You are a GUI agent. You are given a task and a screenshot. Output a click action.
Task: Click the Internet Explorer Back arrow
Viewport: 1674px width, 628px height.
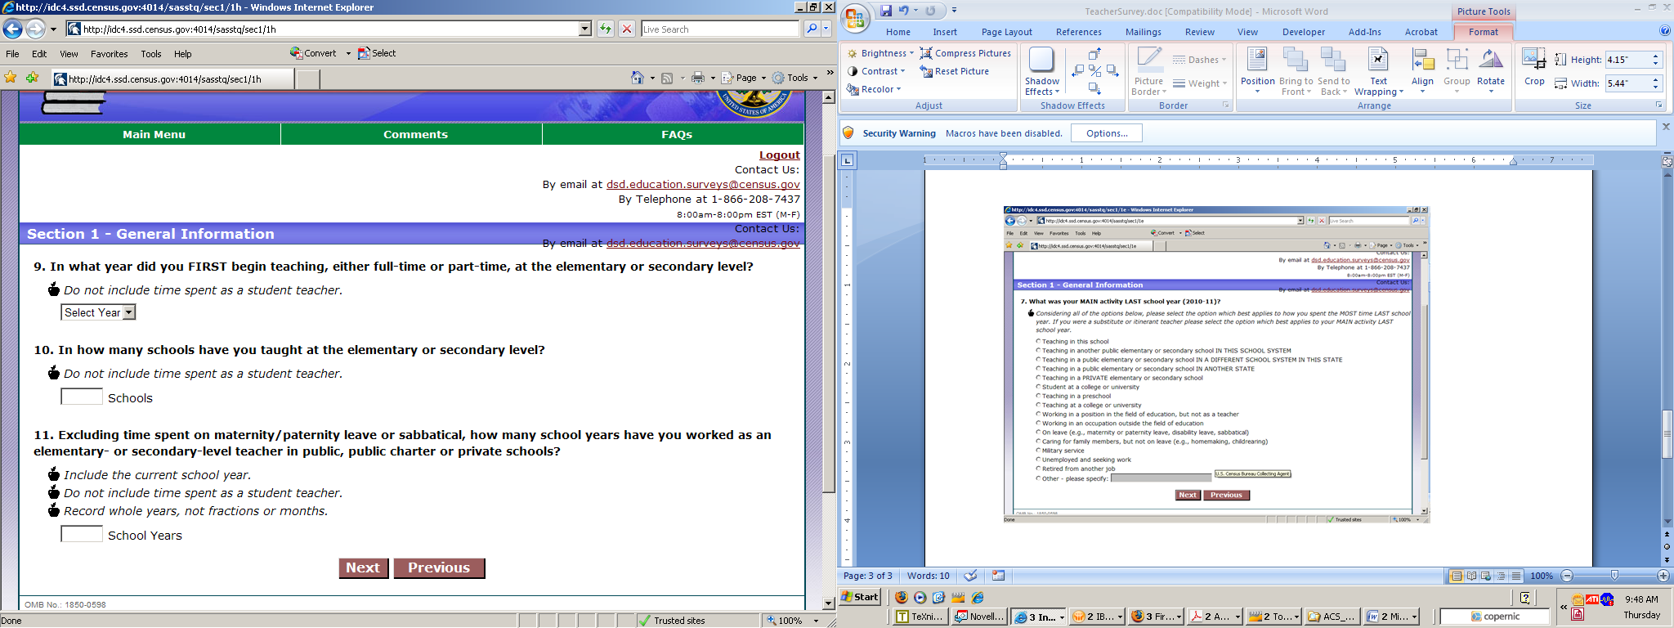(x=12, y=29)
